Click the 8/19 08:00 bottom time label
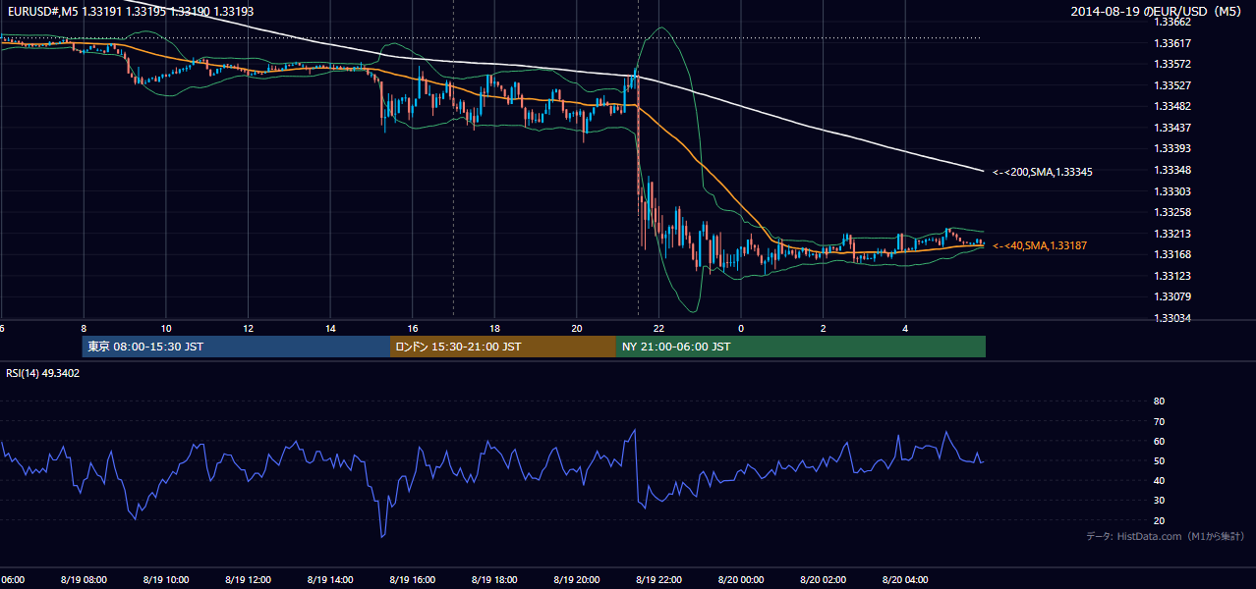The image size is (1256, 589). tap(84, 580)
